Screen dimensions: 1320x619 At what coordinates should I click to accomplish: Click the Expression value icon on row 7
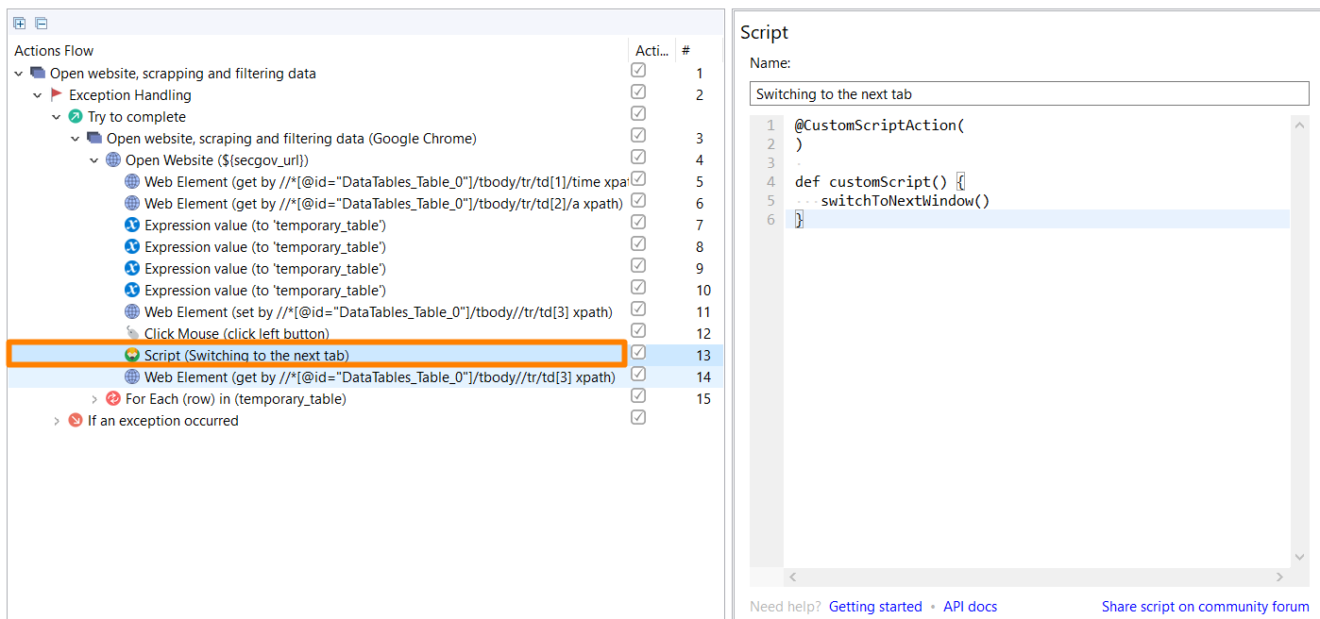(x=132, y=225)
